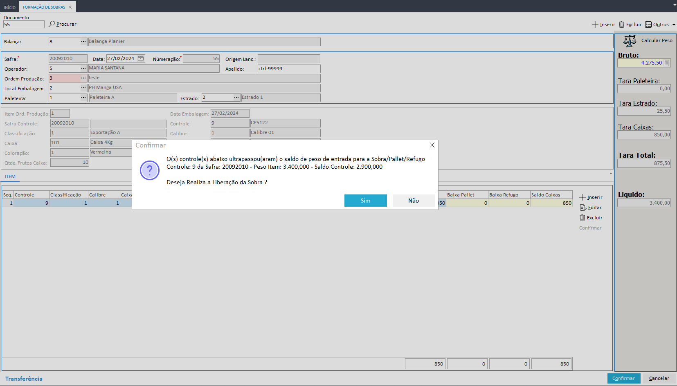Screen dimensions: 677x386
Task: Click the Controle column header
Action: pyautogui.click(x=31, y=195)
